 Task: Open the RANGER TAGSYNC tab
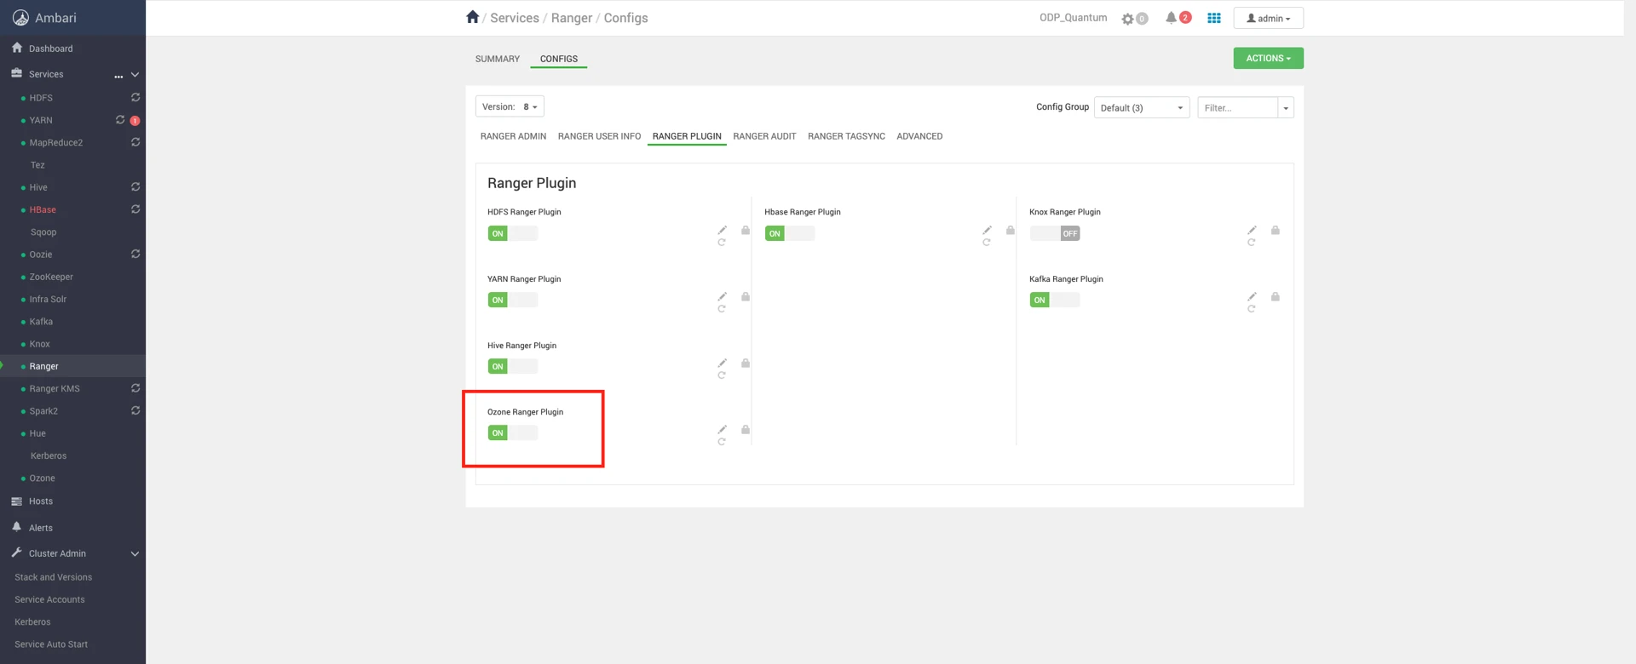(x=846, y=136)
